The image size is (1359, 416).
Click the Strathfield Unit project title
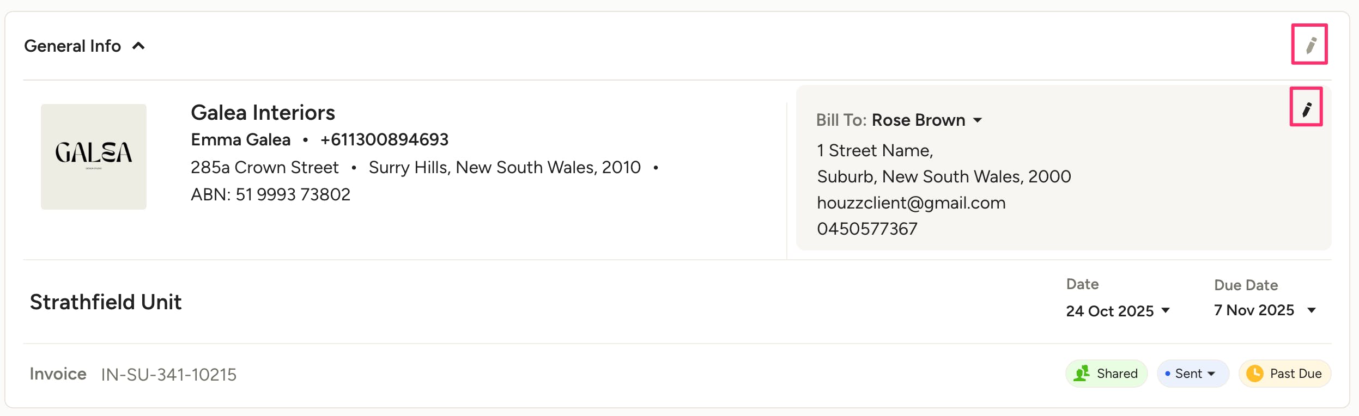click(x=106, y=302)
